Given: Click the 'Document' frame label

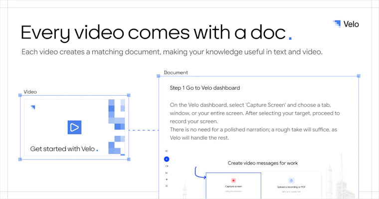Looking at the screenshot, I should click(x=176, y=72).
